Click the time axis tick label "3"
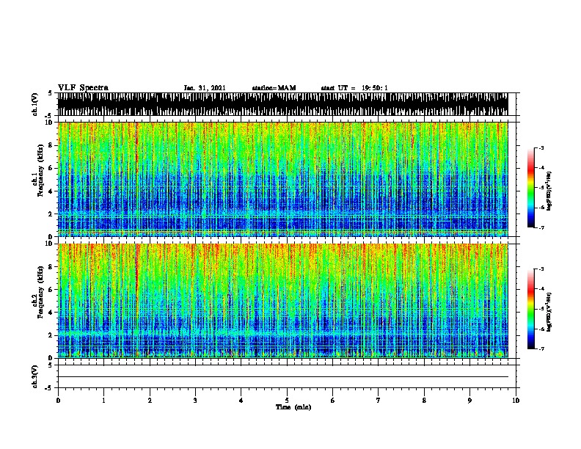This screenshot has width=581, height=449. click(195, 401)
